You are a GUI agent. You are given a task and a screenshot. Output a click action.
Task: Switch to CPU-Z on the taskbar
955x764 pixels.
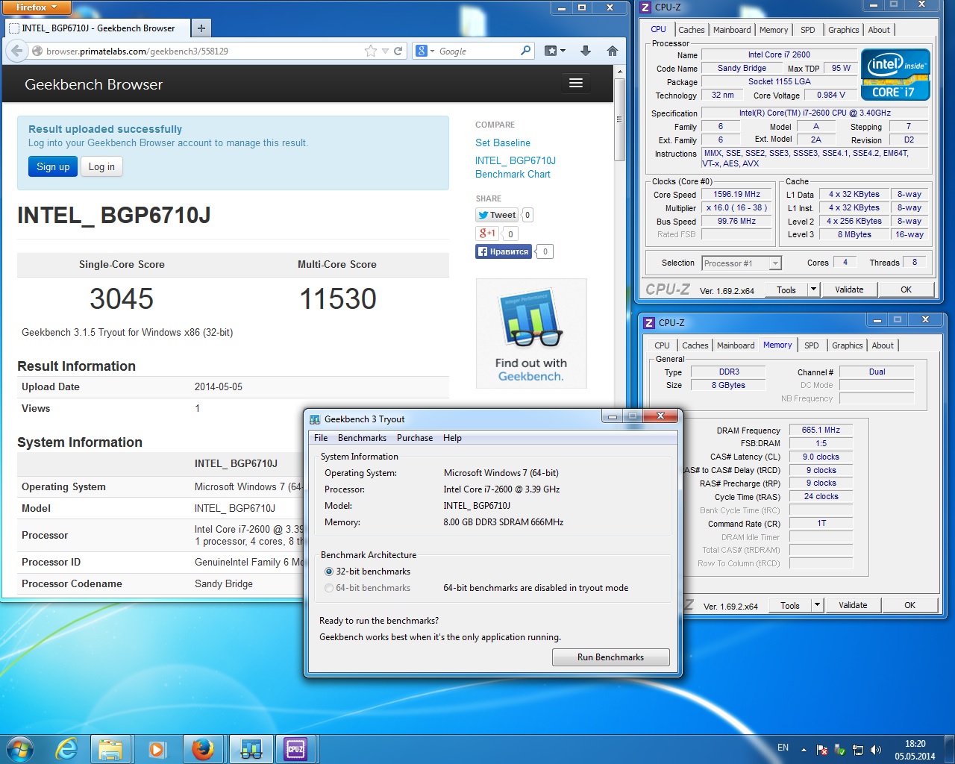point(296,749)
